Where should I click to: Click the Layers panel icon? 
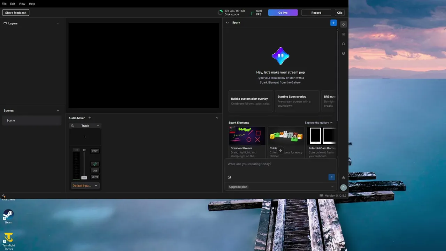tap(5, 23)
